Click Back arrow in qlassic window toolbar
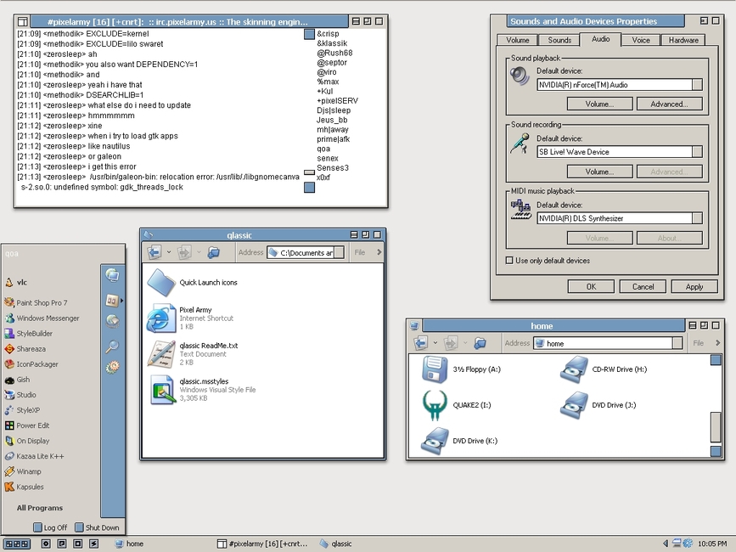736x552 pixels. (x=155, y=252)
